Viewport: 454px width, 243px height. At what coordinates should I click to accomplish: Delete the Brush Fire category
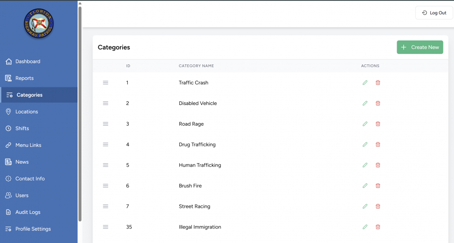pyautogui.click(x=378, y=186)
